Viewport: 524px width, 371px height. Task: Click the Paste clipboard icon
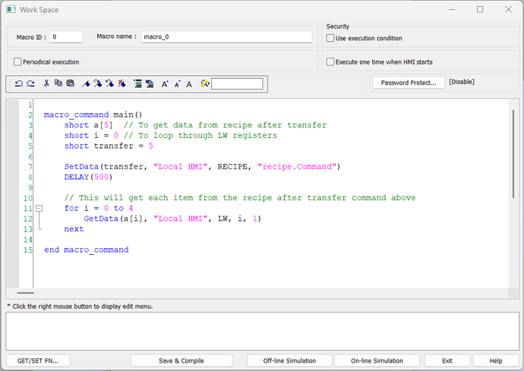coord(70,83)
